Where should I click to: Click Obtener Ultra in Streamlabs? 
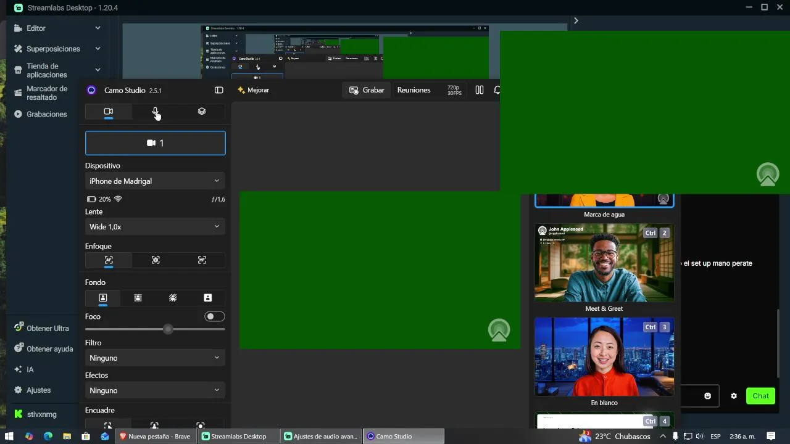tap(42, 329)
